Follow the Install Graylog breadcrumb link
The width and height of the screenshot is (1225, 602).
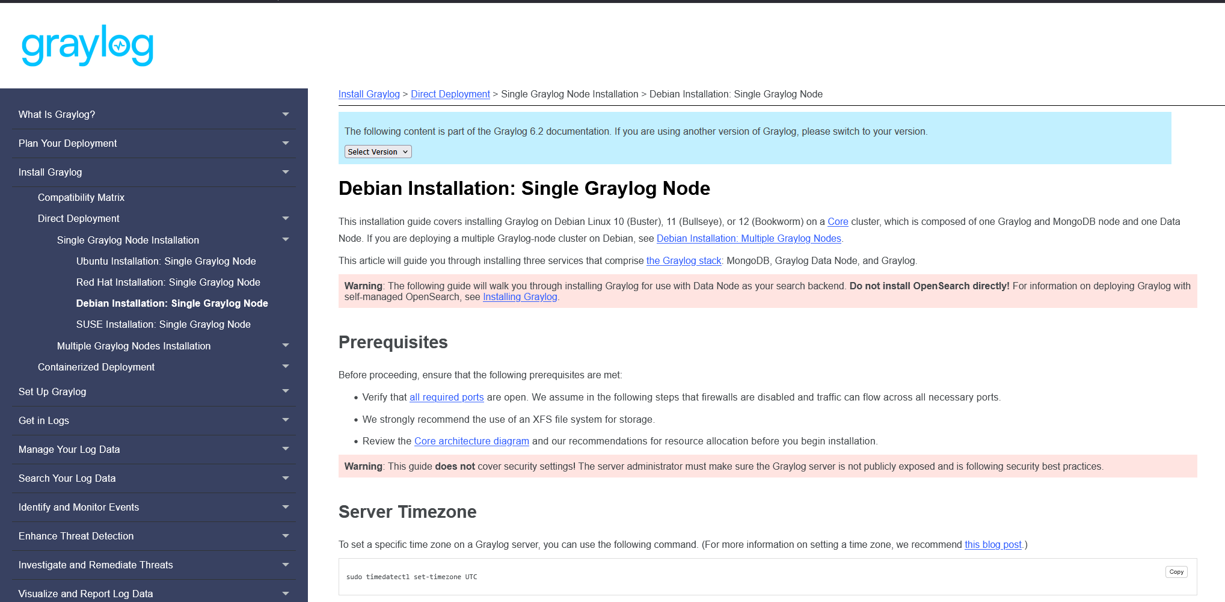(369, 94)
